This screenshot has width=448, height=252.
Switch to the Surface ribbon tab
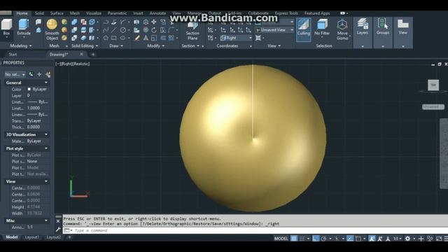[57, 13]
